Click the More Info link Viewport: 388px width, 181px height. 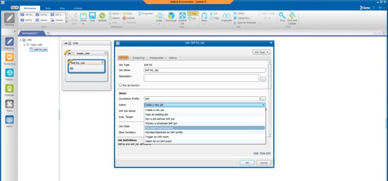265,153
